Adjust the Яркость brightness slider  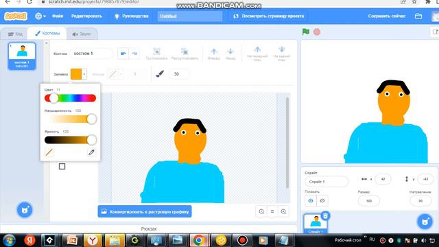tap(70, 140)
